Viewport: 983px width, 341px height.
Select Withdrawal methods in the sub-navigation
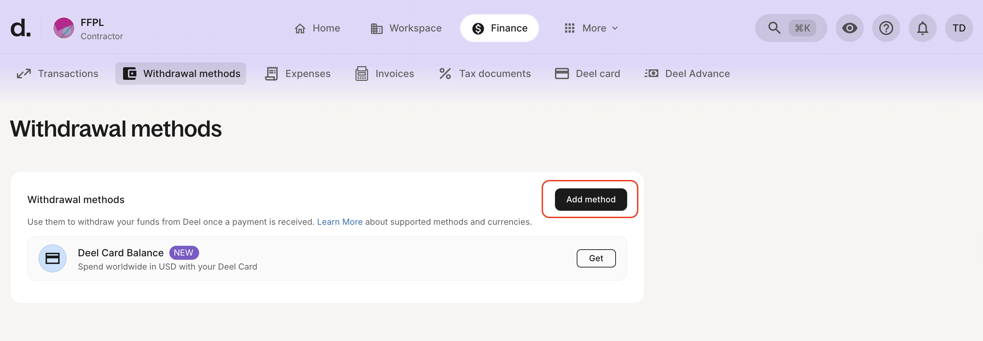[x=181, y=74]
